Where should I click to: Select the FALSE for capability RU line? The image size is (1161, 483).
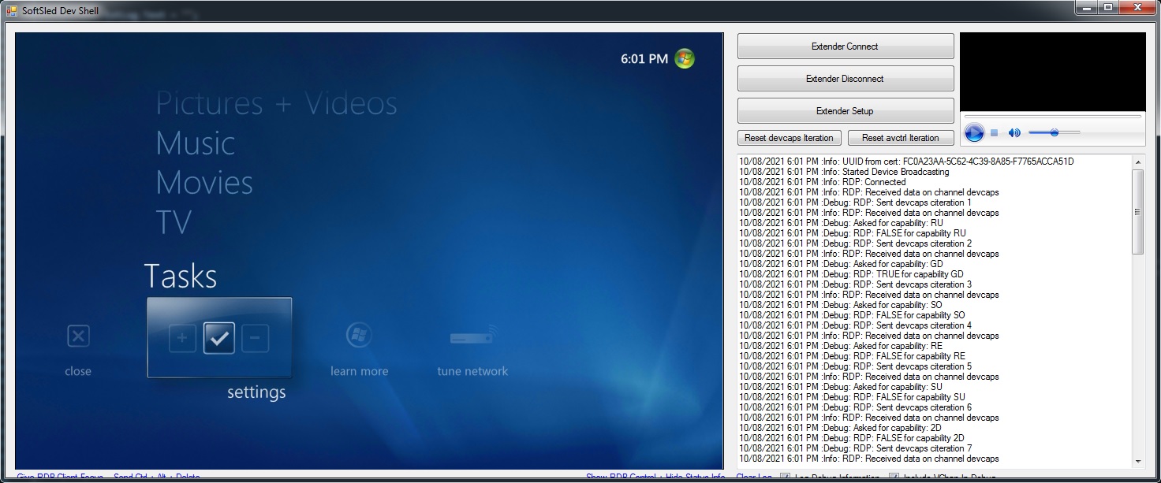point(853,233)
